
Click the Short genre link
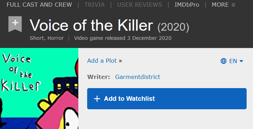click(x=38, y=38)
